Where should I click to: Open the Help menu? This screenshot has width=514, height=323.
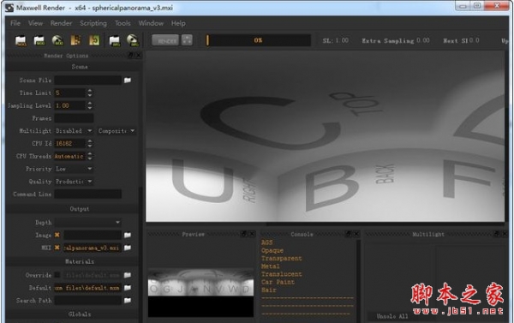pos(178,23)
